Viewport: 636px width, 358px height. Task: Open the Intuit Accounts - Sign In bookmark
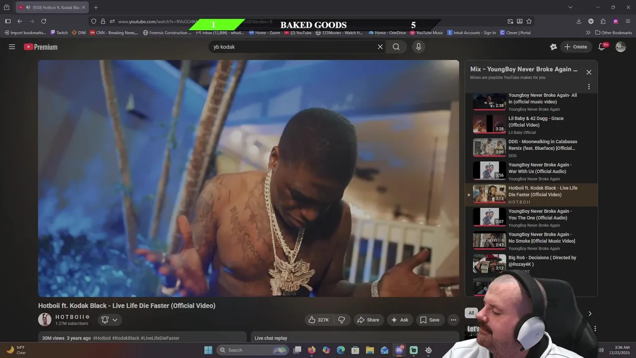(472, 33)
